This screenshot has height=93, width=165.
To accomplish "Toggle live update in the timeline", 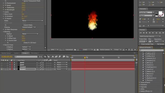I will [45, 57].
